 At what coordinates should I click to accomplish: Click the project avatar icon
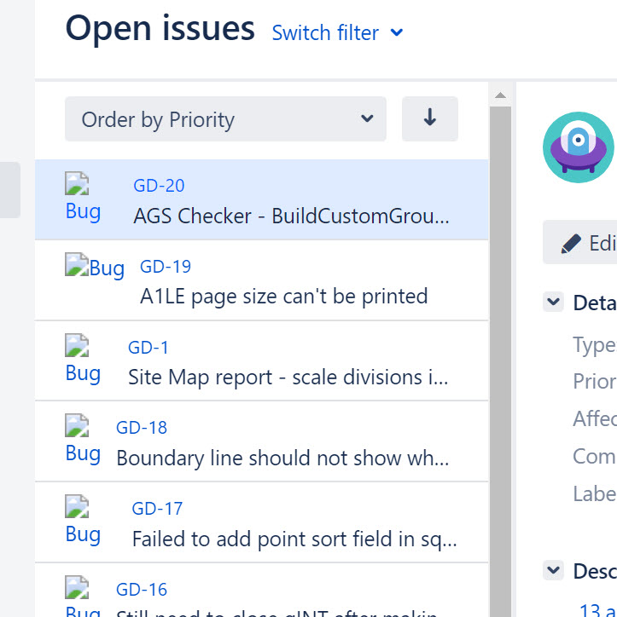(x=578, y=147)
